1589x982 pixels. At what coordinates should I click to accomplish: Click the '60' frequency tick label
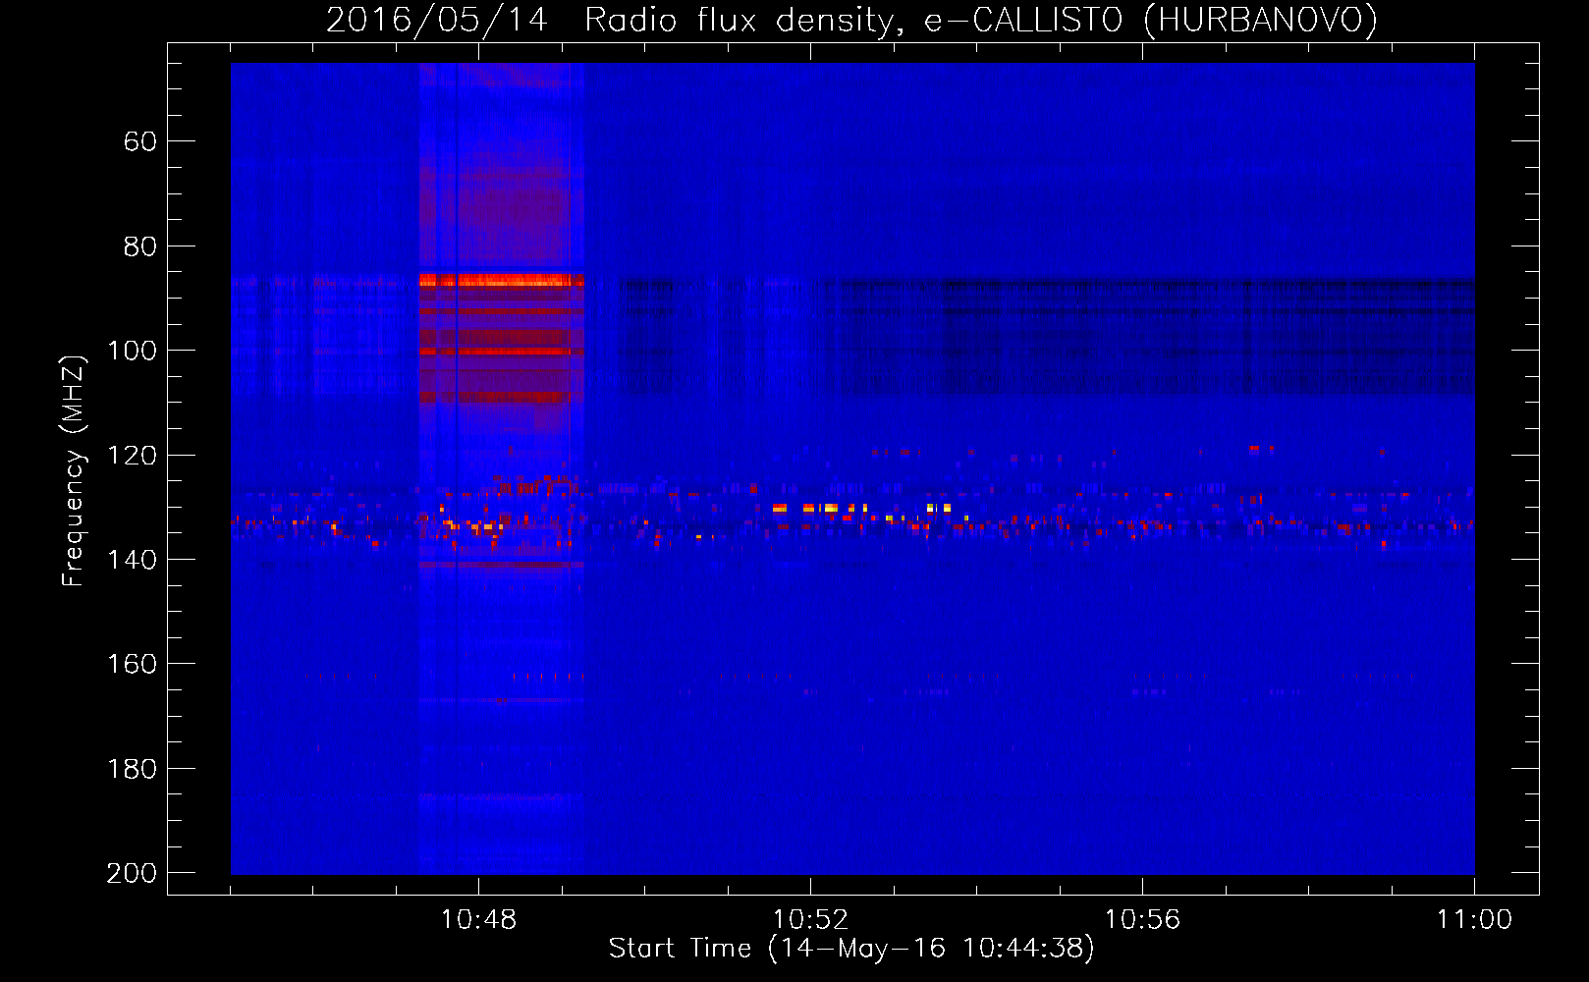pyautogui.click(x=140, y=141)
